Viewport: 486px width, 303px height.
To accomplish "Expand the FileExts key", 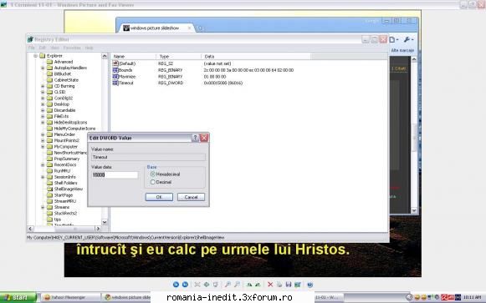I will coord(43,117).
